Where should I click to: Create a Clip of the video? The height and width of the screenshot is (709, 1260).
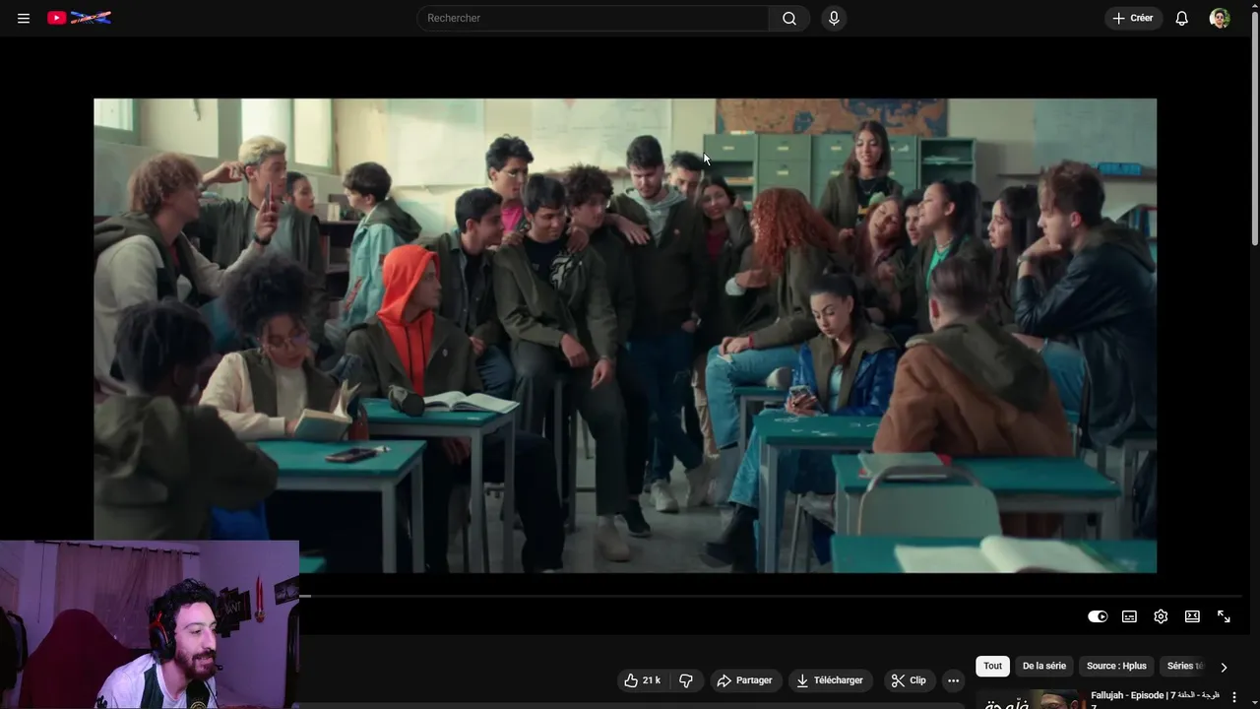coord(909,680)
